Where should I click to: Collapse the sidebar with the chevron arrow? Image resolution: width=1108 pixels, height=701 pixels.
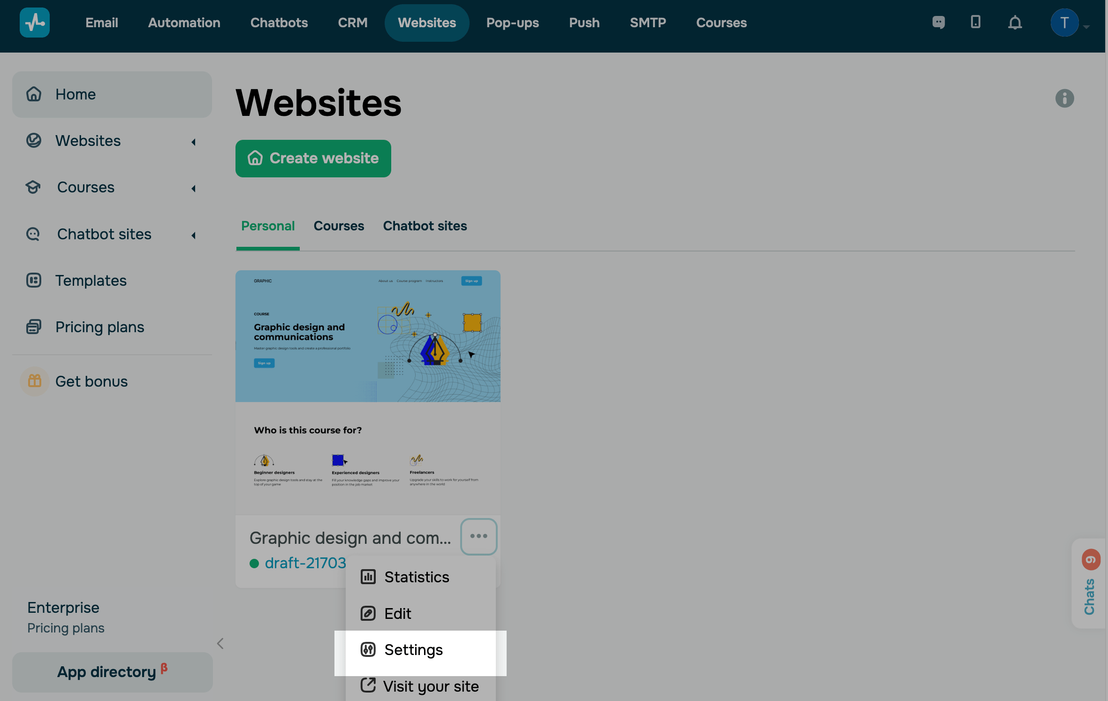[x=220, y=643]
